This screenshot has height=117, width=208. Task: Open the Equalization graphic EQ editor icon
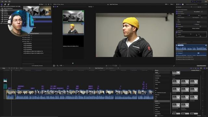202,12
